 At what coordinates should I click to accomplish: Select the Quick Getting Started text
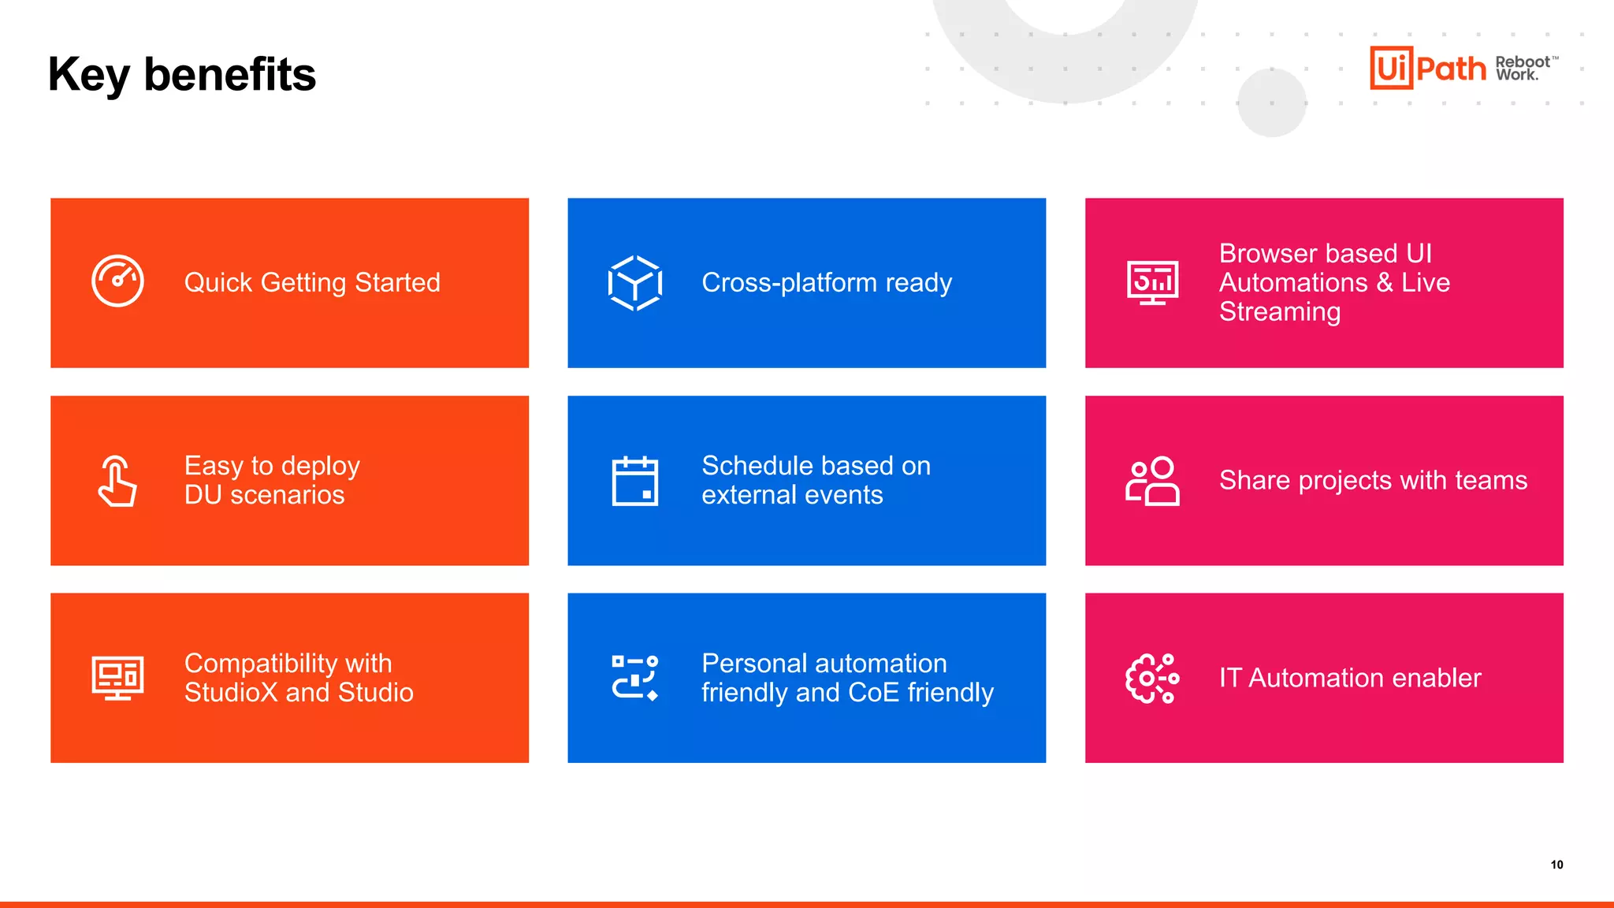point(312,282)
